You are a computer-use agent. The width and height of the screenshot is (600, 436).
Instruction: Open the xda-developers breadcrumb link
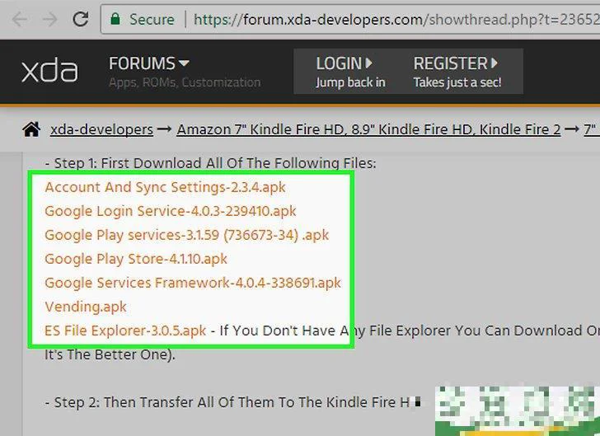point(102,129)
